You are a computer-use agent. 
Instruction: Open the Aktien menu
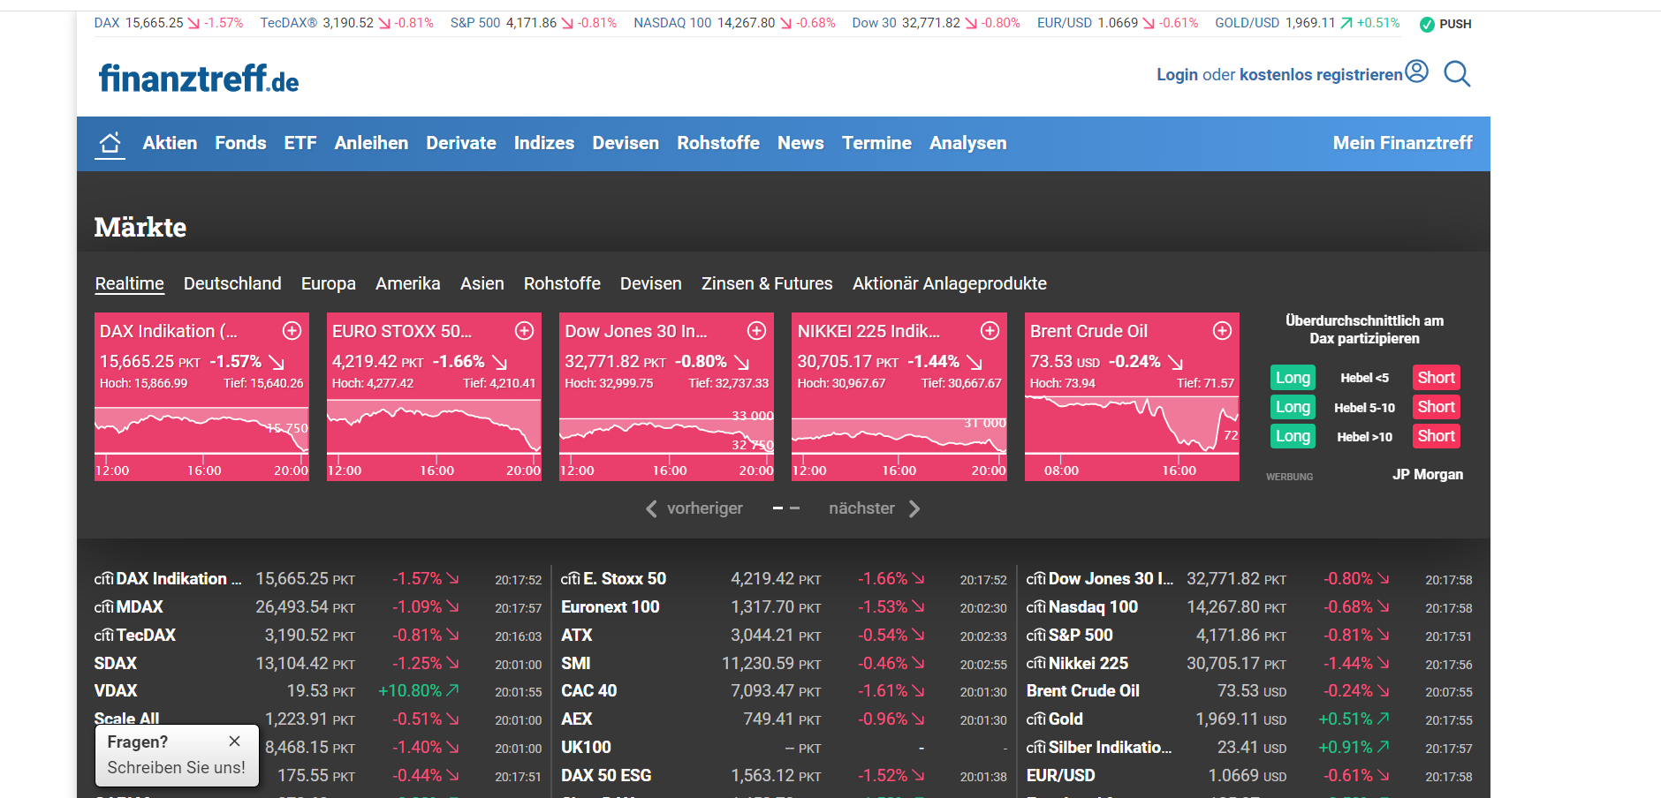point(170,143)
